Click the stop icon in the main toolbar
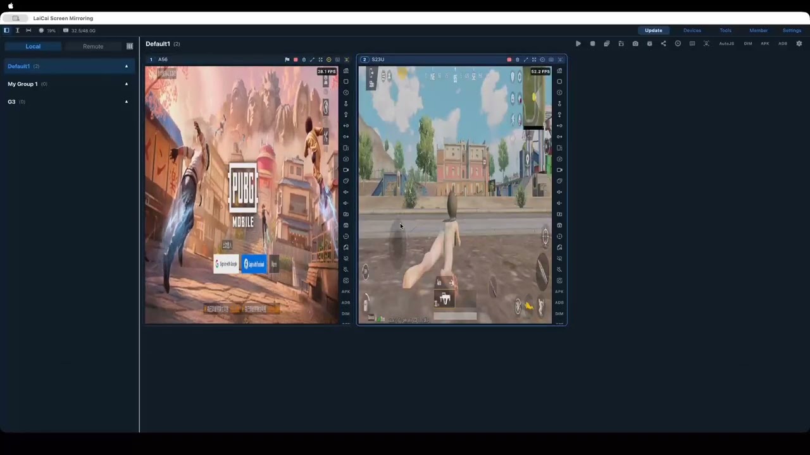The width and height of the screenshot is (810, 455). 592,44
